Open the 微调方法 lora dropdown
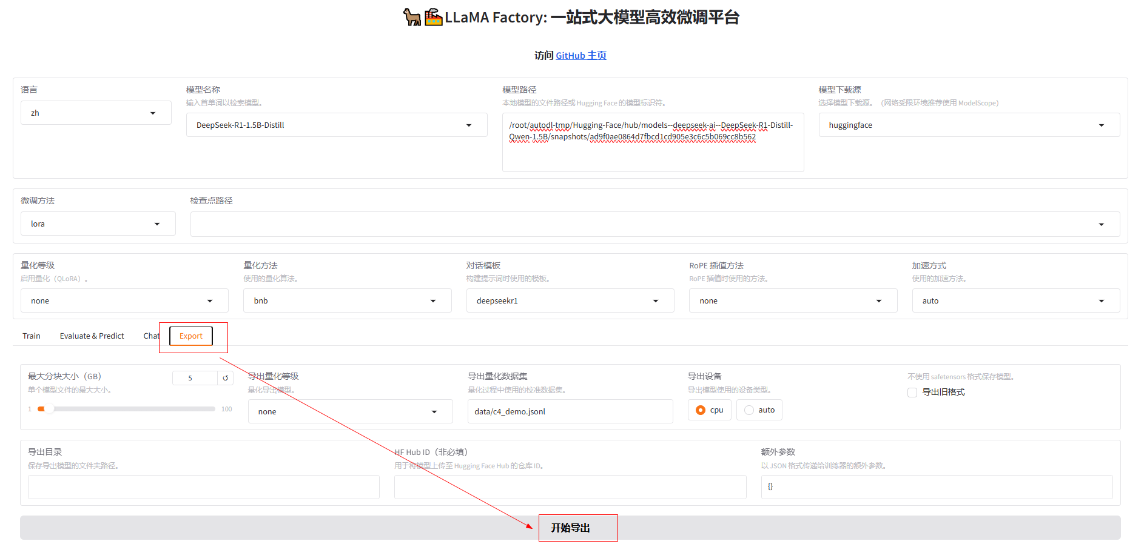The image size is (1144, 544). (x=98, y=224)
